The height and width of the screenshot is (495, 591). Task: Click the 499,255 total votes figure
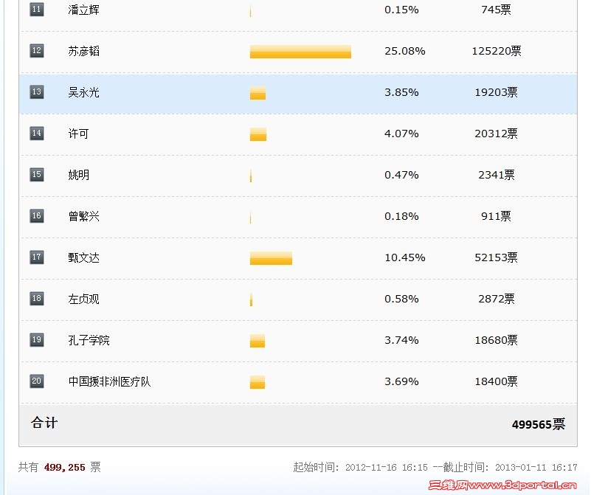click(64, 468)
